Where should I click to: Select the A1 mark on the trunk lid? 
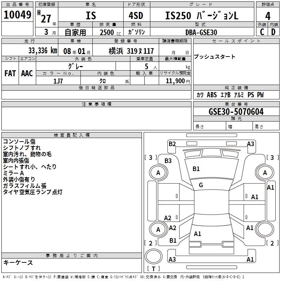point(197,234)
